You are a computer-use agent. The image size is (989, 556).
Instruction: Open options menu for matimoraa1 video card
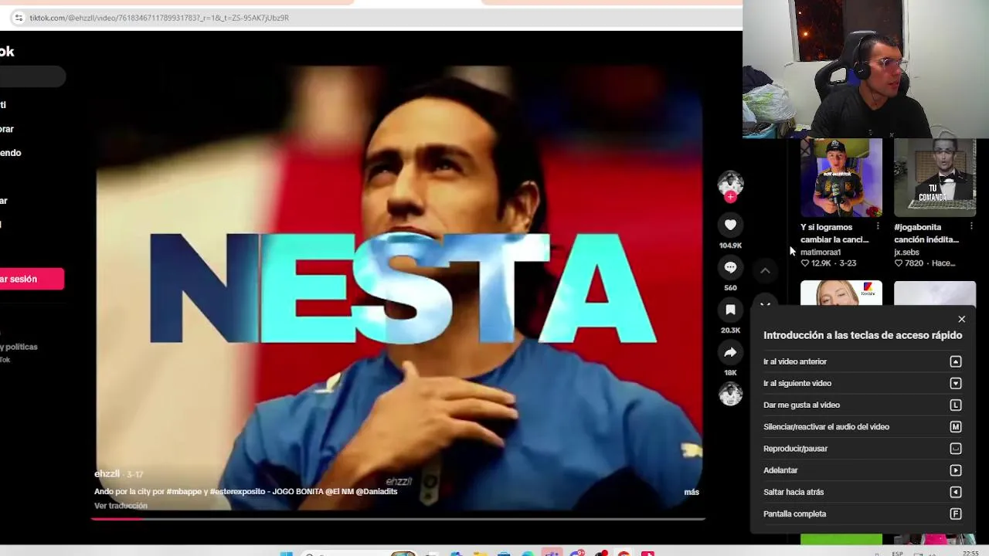pyautogui.click(x=878, y=227)
